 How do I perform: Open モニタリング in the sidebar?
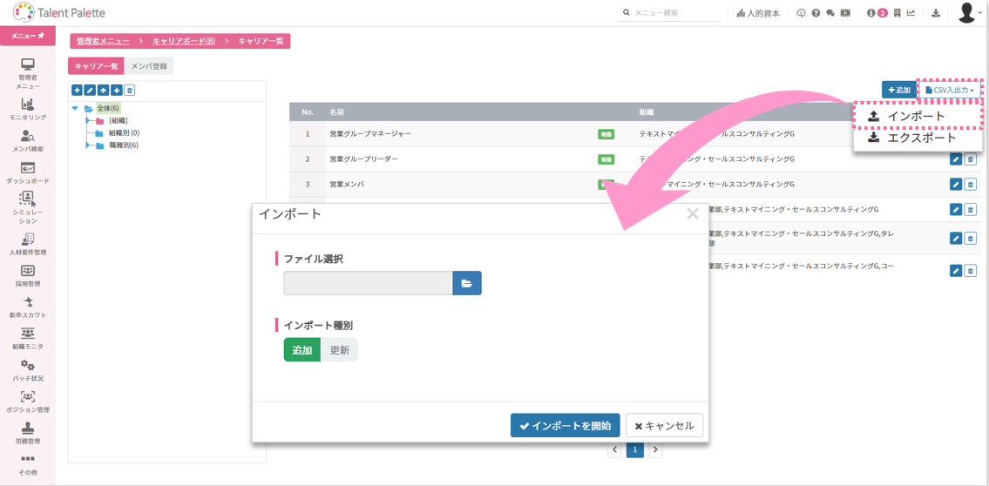click(28, 108)
